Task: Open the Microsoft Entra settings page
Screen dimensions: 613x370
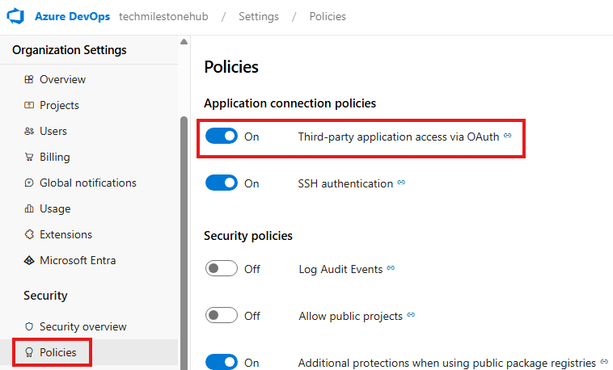Action: 78,260
